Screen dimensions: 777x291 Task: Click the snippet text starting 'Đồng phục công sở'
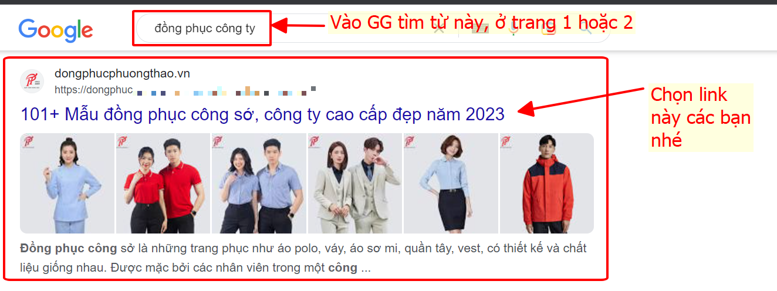[x=303, y=258]
